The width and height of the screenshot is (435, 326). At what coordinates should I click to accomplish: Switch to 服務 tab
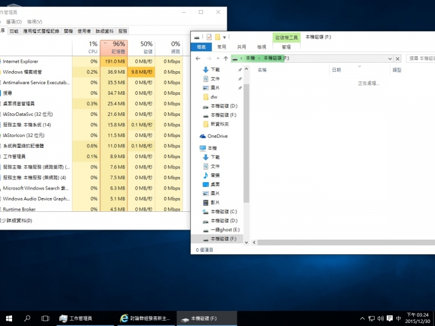click(x=123, y=31)
